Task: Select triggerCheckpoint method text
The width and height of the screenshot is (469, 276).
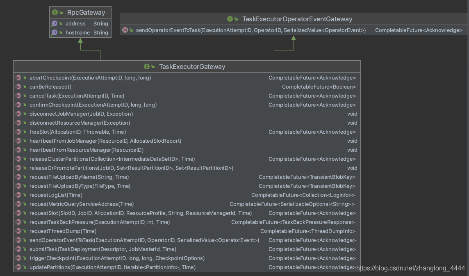Action: pyautogui.click(x=117, y=258)
